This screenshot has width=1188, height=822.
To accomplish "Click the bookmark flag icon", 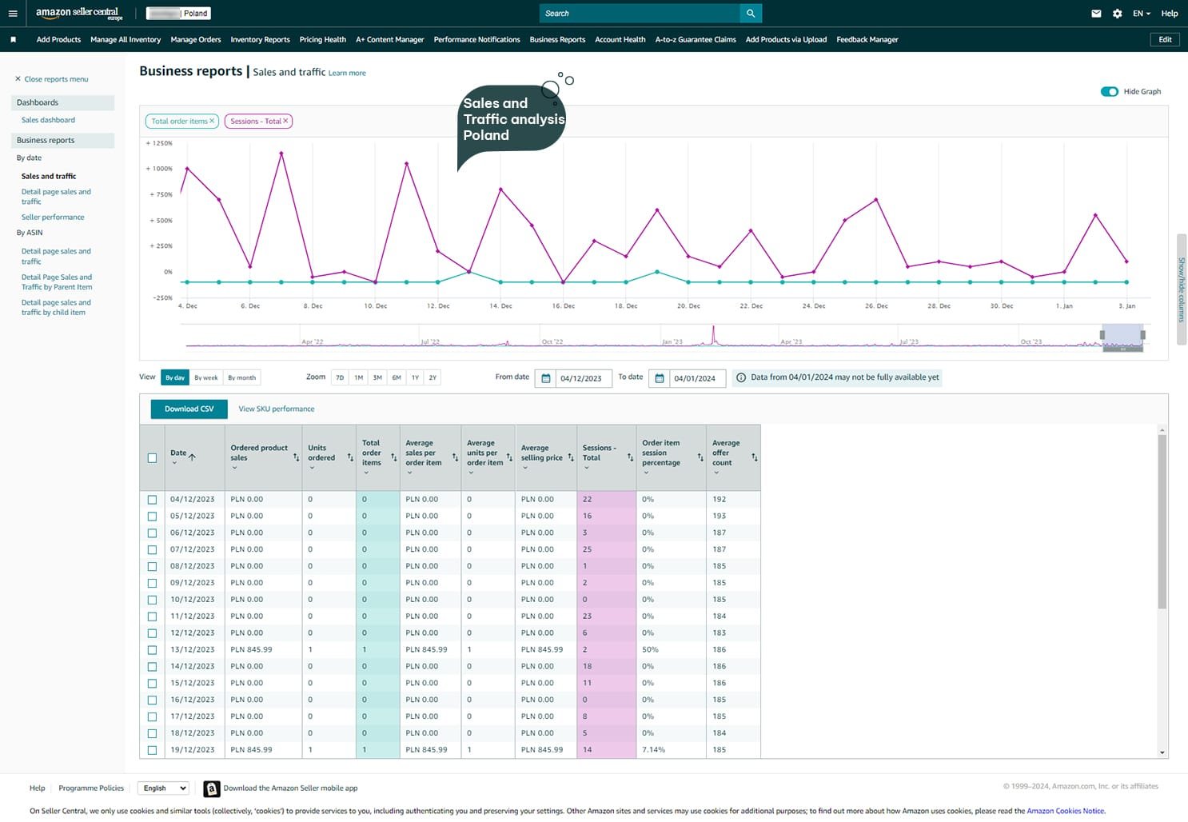I will [13, 39].
